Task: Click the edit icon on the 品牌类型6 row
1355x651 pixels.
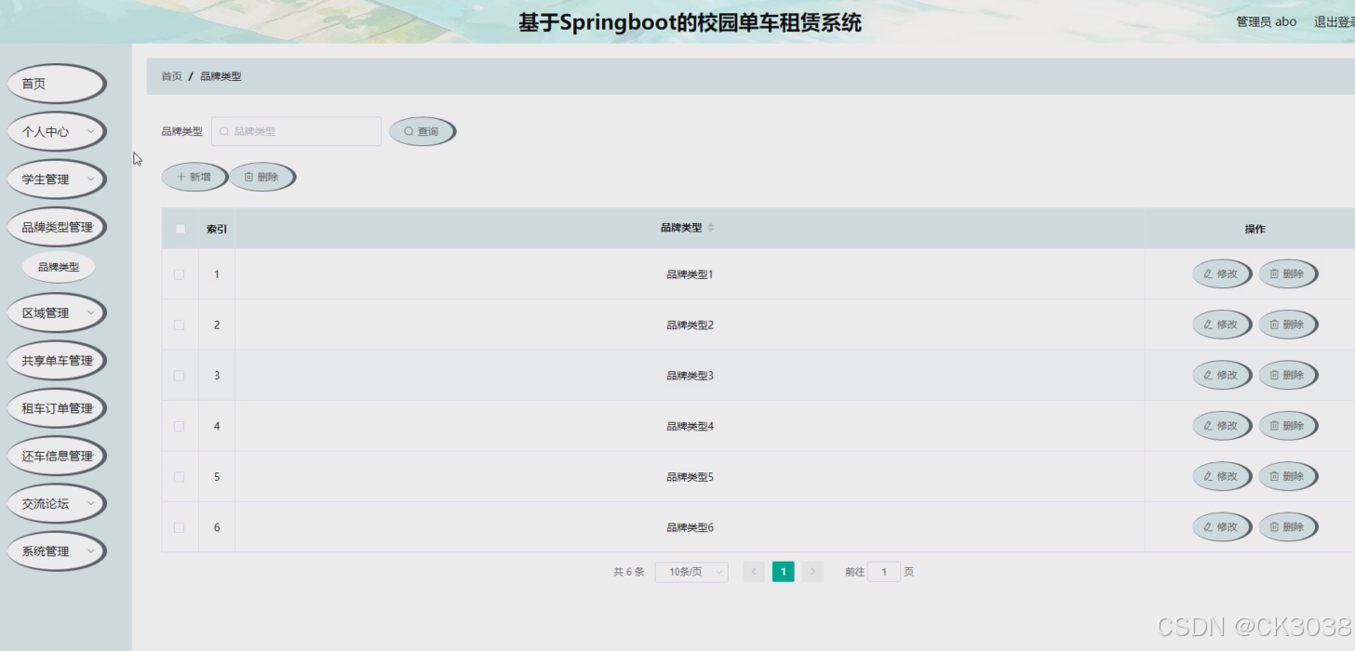Action: point(1206,526)
